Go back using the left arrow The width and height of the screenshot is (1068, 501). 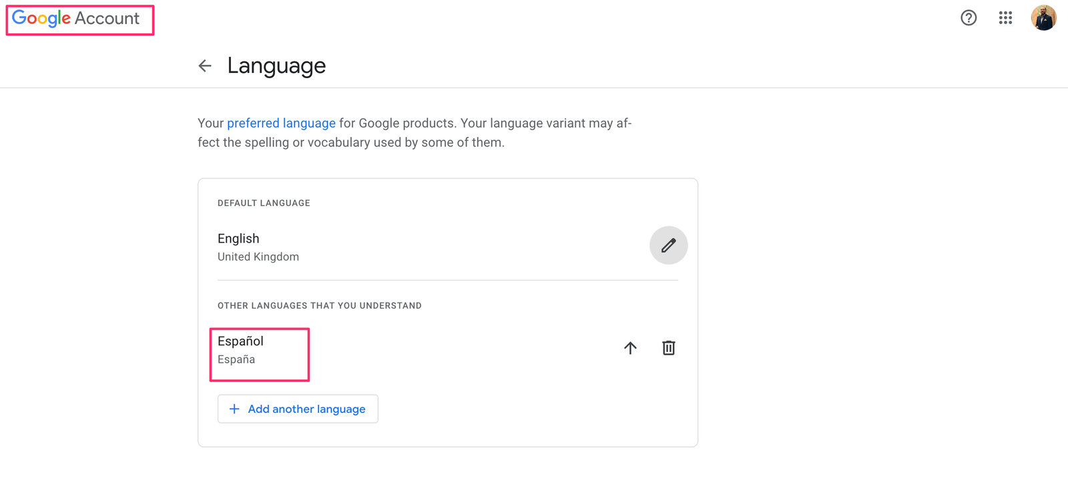[x=205, y=65]
